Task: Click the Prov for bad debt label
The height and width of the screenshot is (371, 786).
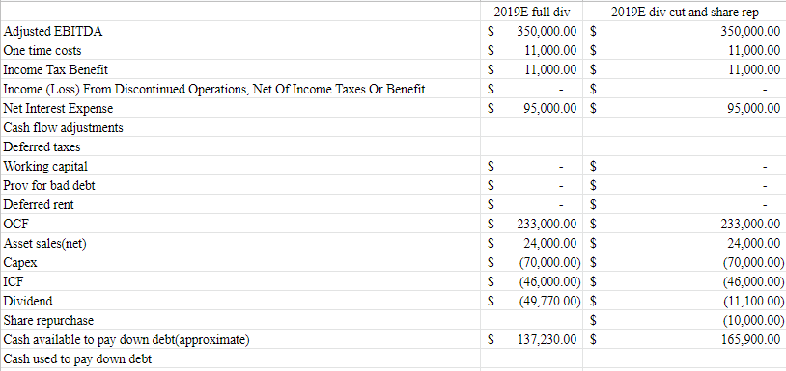Action: [49, 185]
